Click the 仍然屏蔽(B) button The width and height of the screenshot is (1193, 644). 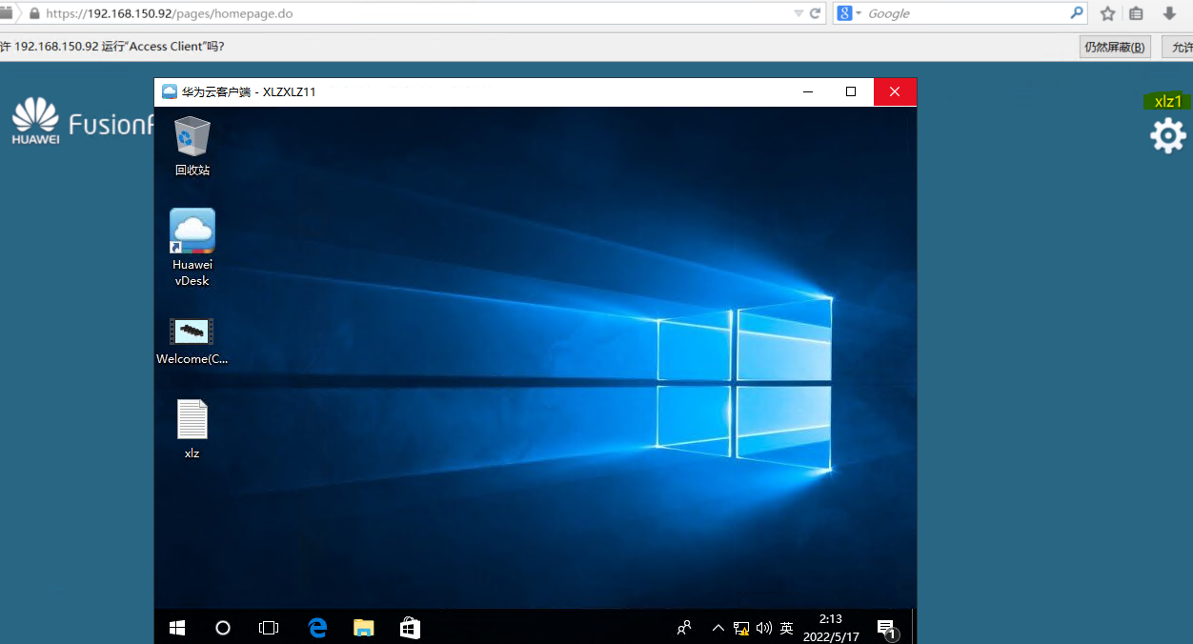point(1116,47)
